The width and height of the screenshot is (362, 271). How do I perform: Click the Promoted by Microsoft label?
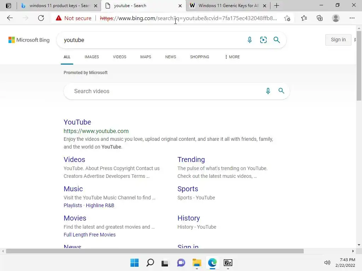tap(86, 73)
